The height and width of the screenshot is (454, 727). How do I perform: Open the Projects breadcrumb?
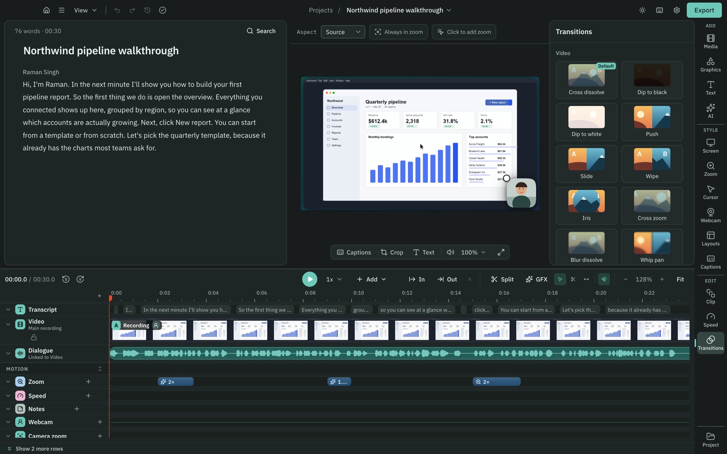click(321, 10)
